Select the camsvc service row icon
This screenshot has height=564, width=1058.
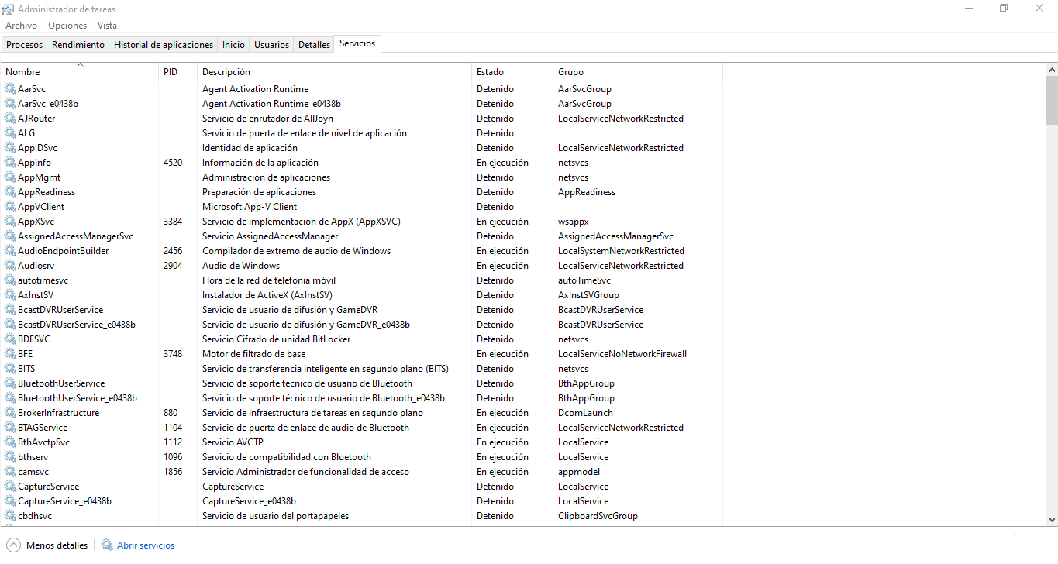pyautogui.click(x=10, y=472)
